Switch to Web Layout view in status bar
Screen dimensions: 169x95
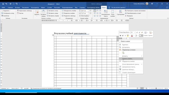[x=146, y=88]
